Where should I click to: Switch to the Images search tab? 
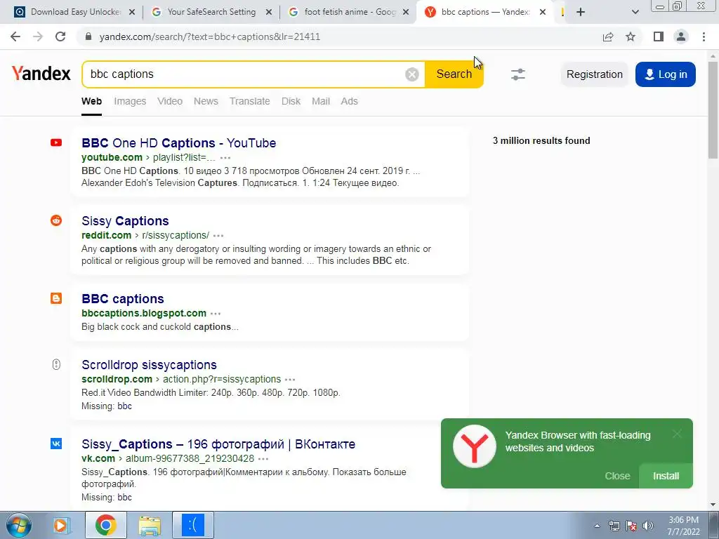click(x=130, y=101)
